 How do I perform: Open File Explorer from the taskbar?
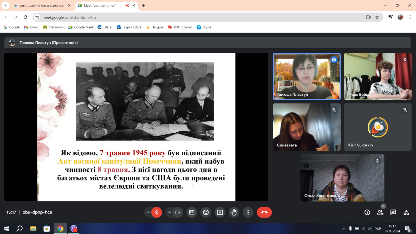tap(33, 229)
